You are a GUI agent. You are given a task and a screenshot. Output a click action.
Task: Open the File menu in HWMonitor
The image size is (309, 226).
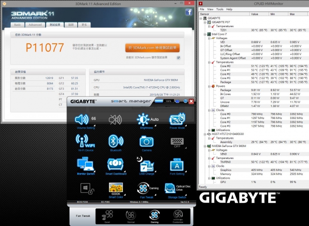point(202,9)
